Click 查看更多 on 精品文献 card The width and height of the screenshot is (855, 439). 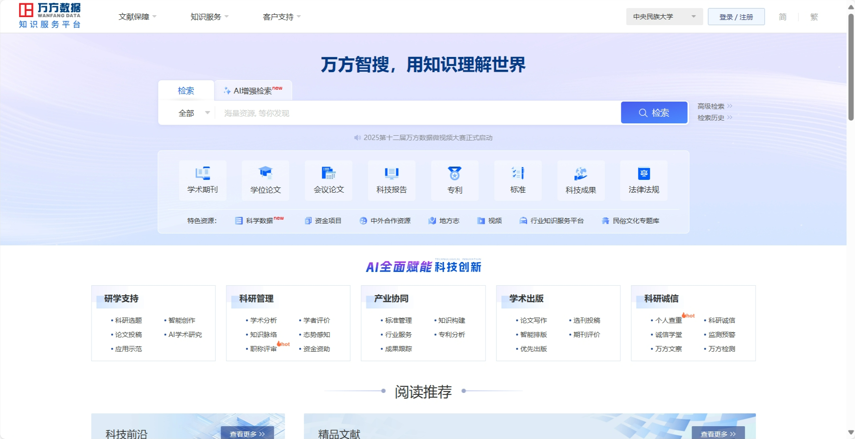[718, 433]
